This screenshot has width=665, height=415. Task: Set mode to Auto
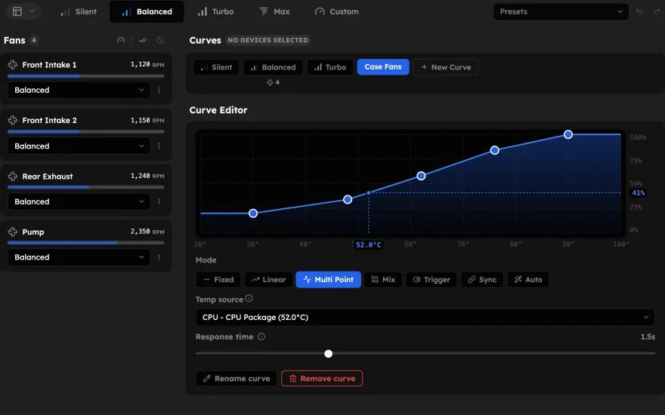click(x=528, y=279)
